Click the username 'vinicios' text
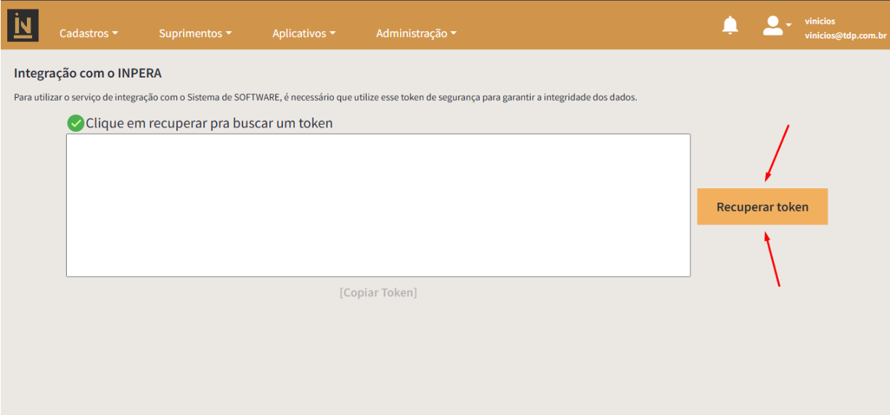The image size is (890, 415). click(x=820, y=21)
